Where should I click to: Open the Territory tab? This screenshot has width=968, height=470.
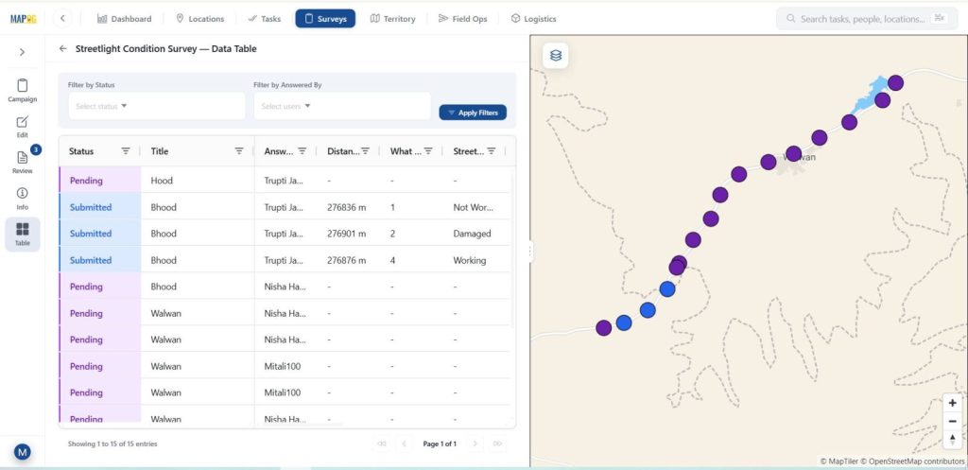click(392, 19)
